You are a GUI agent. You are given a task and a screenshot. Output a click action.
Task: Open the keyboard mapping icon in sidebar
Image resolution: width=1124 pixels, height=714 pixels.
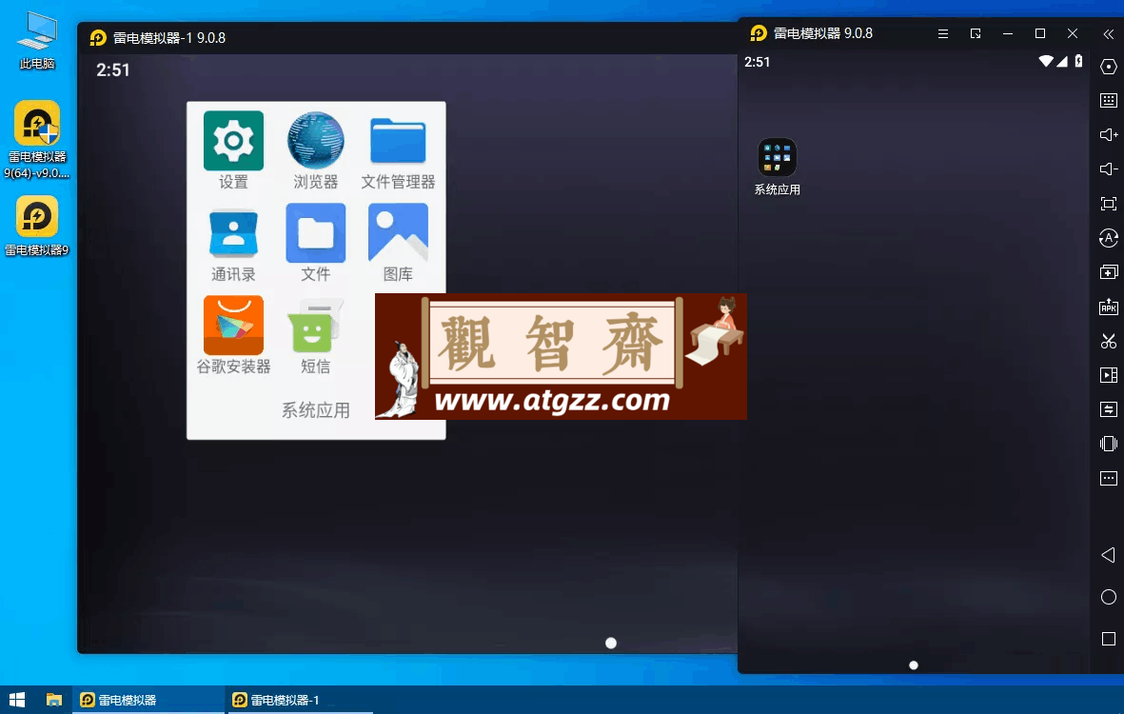(x=1108, y=100)
